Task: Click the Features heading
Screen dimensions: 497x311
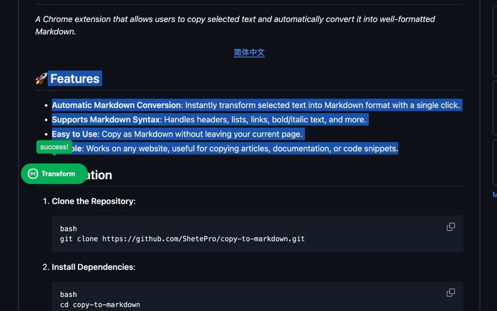Action: (x=74, y=78)
